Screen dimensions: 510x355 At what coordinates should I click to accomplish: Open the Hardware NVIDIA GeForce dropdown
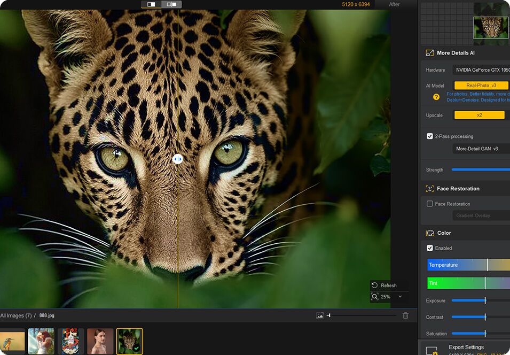[x=481, y=70]
